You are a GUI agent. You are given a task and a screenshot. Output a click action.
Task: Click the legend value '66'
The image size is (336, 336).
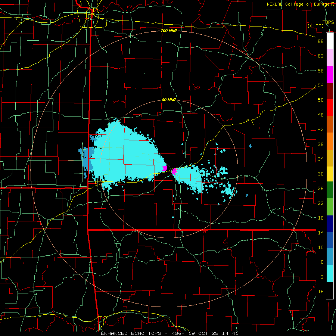321,41
